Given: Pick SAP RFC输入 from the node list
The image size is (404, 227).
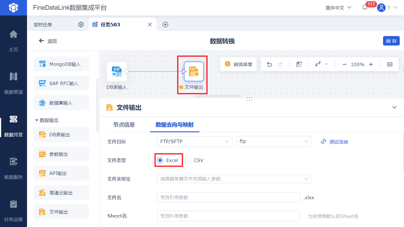Looking at the screenshot, I should point(61,83).
